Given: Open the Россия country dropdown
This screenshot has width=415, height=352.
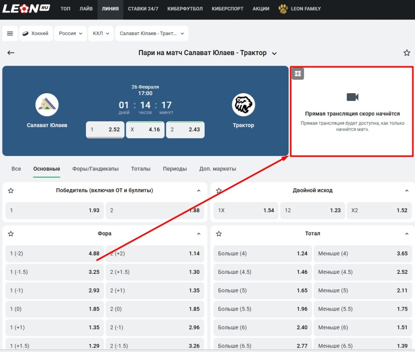Looking at the screenshot, I should (71, 34).
